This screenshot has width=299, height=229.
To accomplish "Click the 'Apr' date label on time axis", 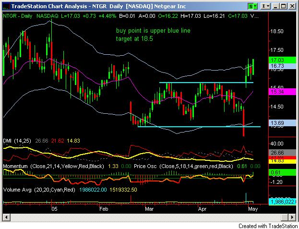I will (202, 209).
